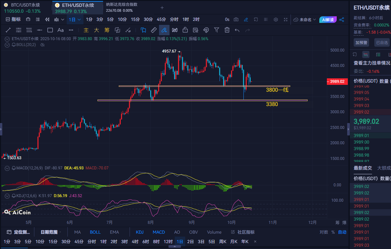Screen dimensions: 391x249
Task: Open the 1日 timeframe dropdown
Action: coord(74,20)
